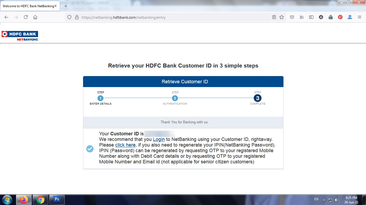Screen dimensions: 366x205
Task: Click the Pinterest extension icon
Action: [340, 17]
